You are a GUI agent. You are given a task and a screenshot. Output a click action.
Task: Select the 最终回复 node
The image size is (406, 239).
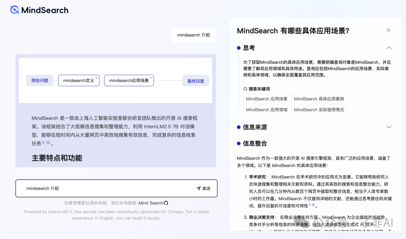[196, 81]
